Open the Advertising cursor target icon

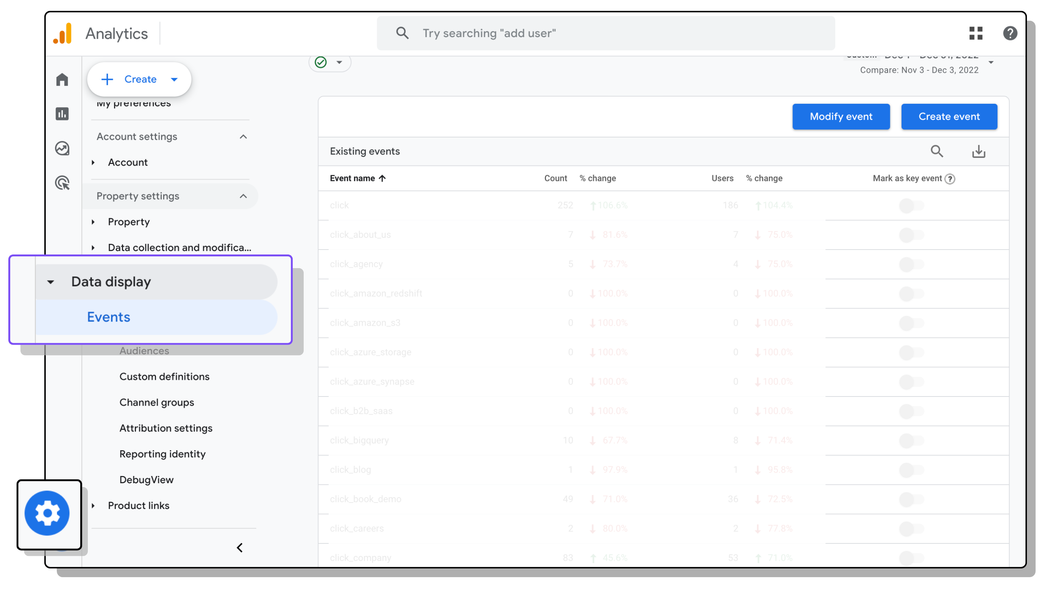[x=62, y=183]
